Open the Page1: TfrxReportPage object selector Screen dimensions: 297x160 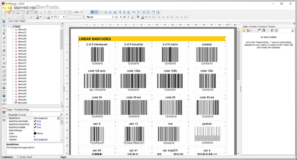pos(35,109)
